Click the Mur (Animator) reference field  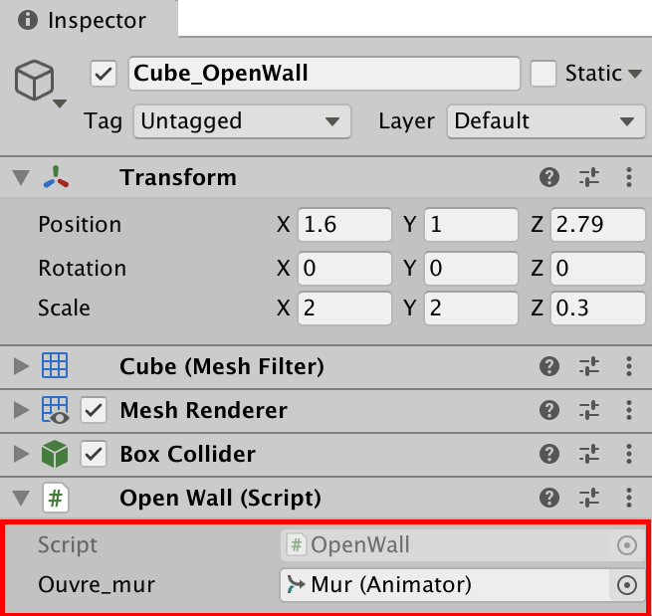443,585
